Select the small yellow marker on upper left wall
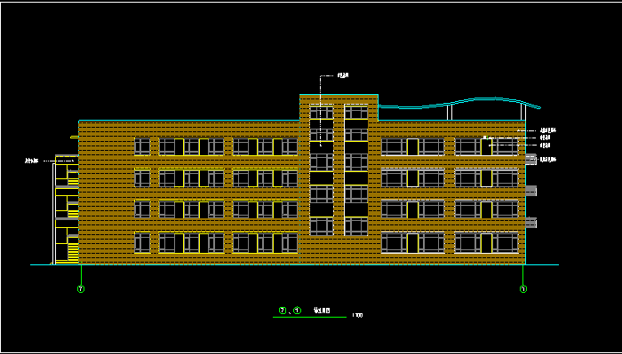Image resolution: width=622 pixels, height=354 pixels. [x=74, y=137]
